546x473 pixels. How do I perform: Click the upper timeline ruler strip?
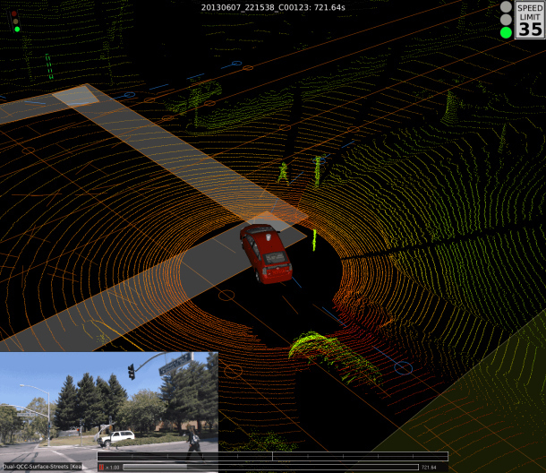pos(273,456)
